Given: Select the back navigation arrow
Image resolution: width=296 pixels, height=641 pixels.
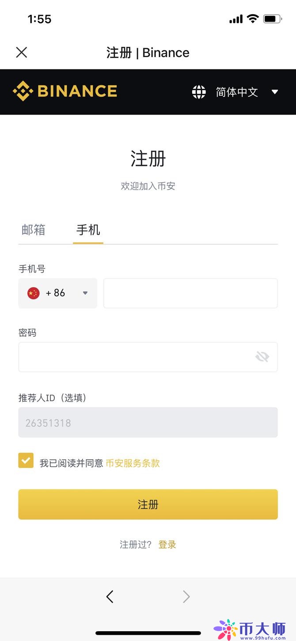Looking at the screenshot, I should point(110,596).
